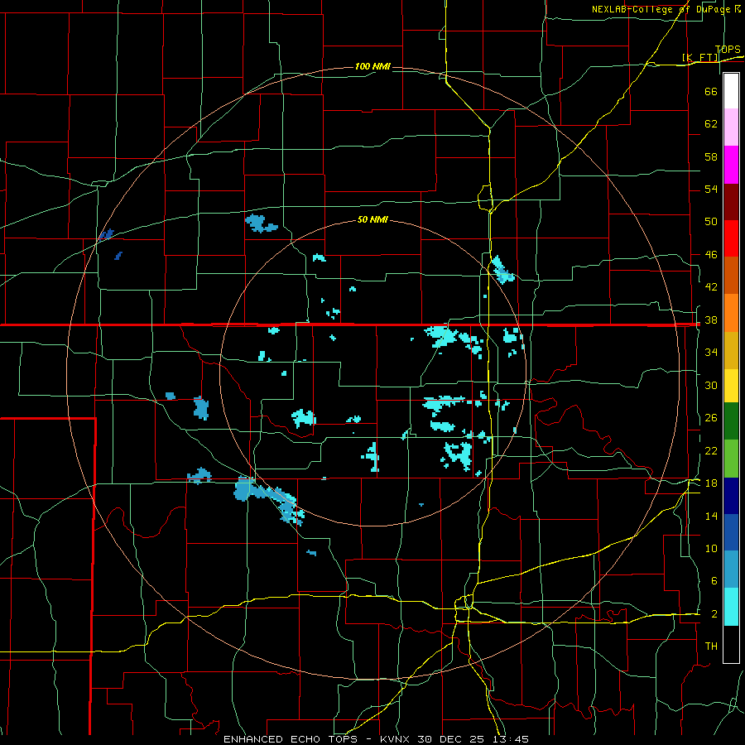This screenshot has height=745, width=745.
Task: Click the "100 NMI" range ring label
Action: pos(372,66)
